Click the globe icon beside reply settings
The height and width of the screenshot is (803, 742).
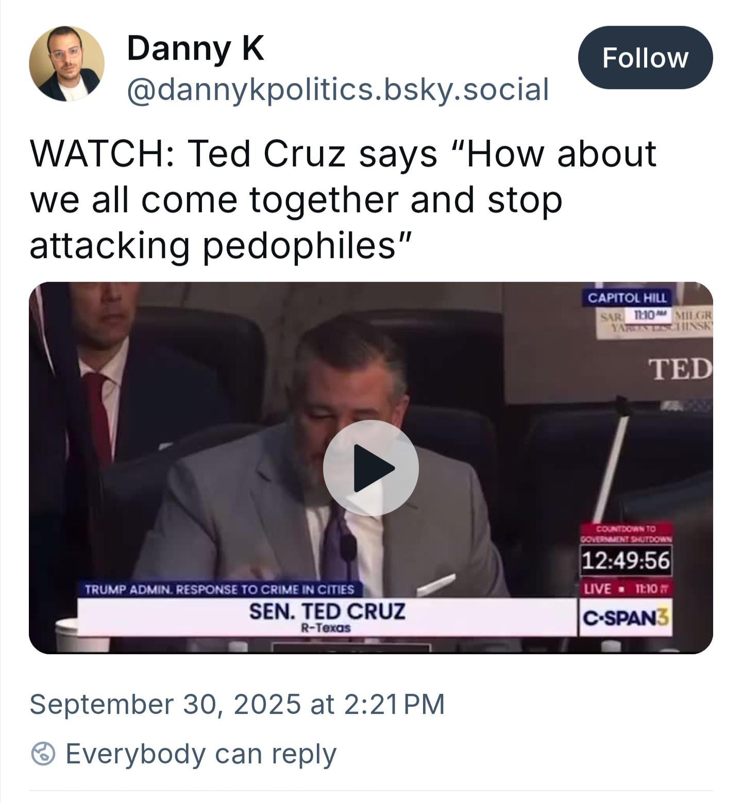click(x=43, y=754)
